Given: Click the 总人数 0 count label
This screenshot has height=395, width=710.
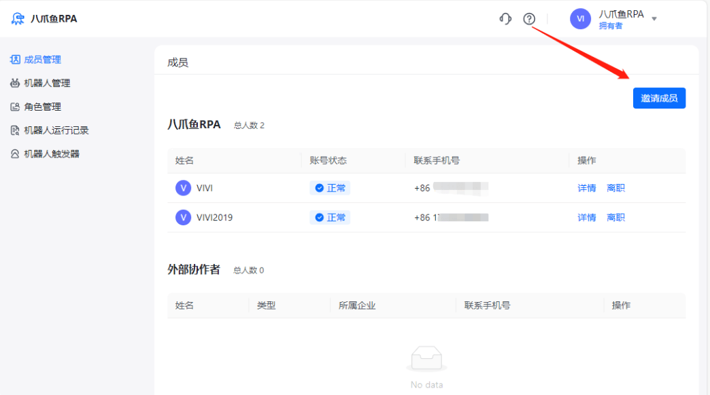Looking at the screenshot, I should [249, 270].
